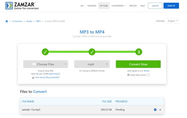The height and width of the screenshot is (118, 187).
Task: Click the second completed step checkmark circle
Action: (x=92, y=52)
